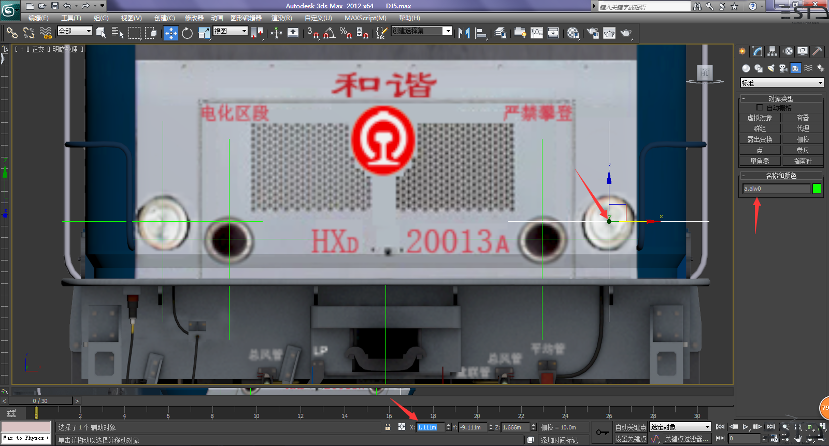
Task: Toggle Spinner Snap
Action: 362,33
